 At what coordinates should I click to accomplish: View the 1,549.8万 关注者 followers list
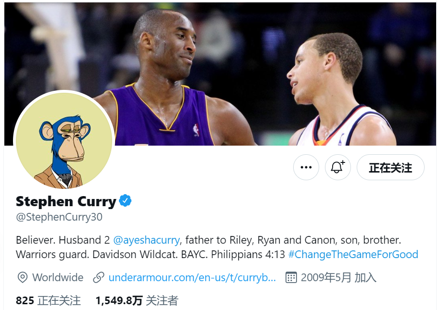pos(137,300)
